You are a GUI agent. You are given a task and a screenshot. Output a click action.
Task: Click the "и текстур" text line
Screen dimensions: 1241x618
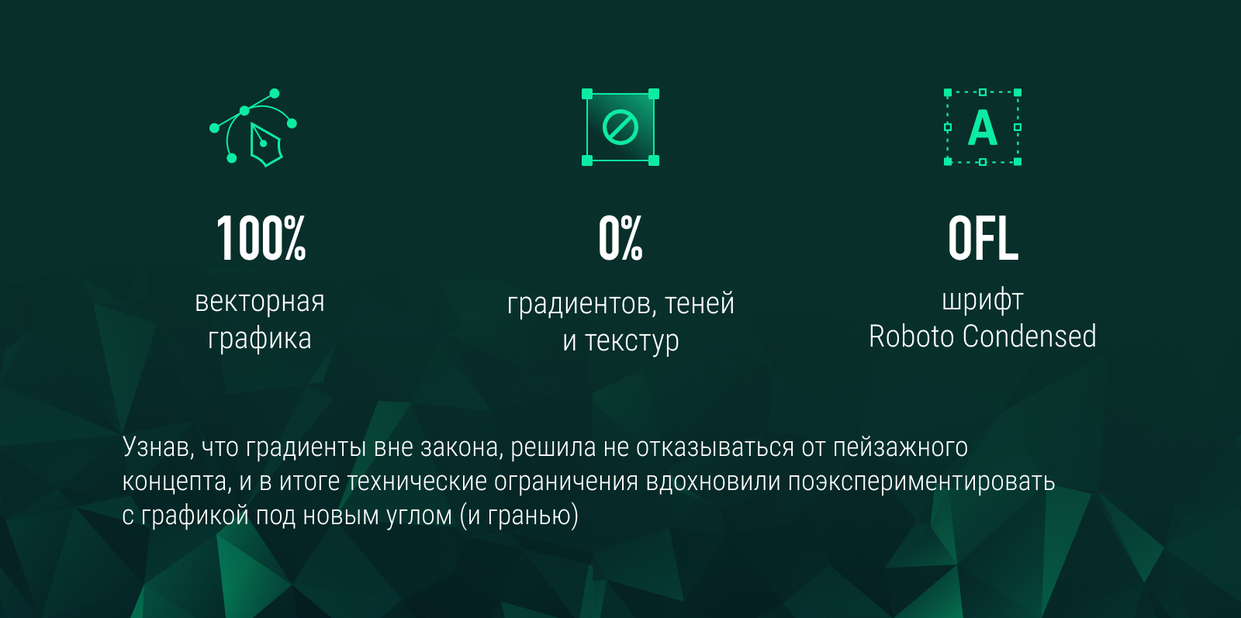[620, 340]
